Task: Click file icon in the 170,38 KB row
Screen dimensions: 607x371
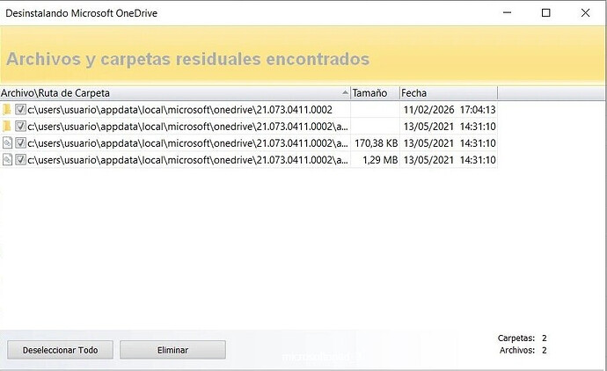Action: 7,142
